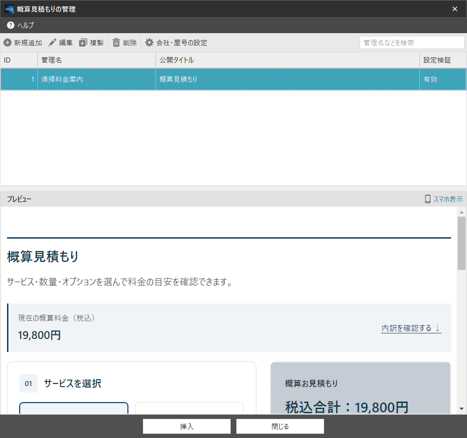The height and width of the screenshot is (438, 467).
Task: Click the 新規追加 label text
Action: click(28, 43)
